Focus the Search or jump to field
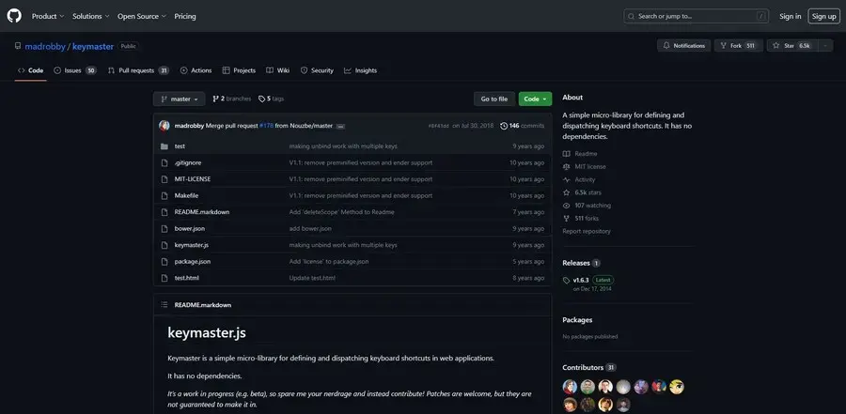This screenshot has width=846, height=414. (x=696, y=16)
